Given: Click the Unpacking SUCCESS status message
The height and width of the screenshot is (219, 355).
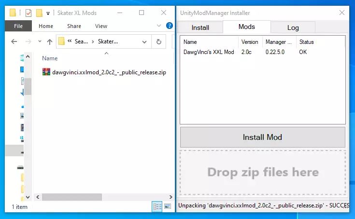Looking at the screenshot, I should coord(264,205).
